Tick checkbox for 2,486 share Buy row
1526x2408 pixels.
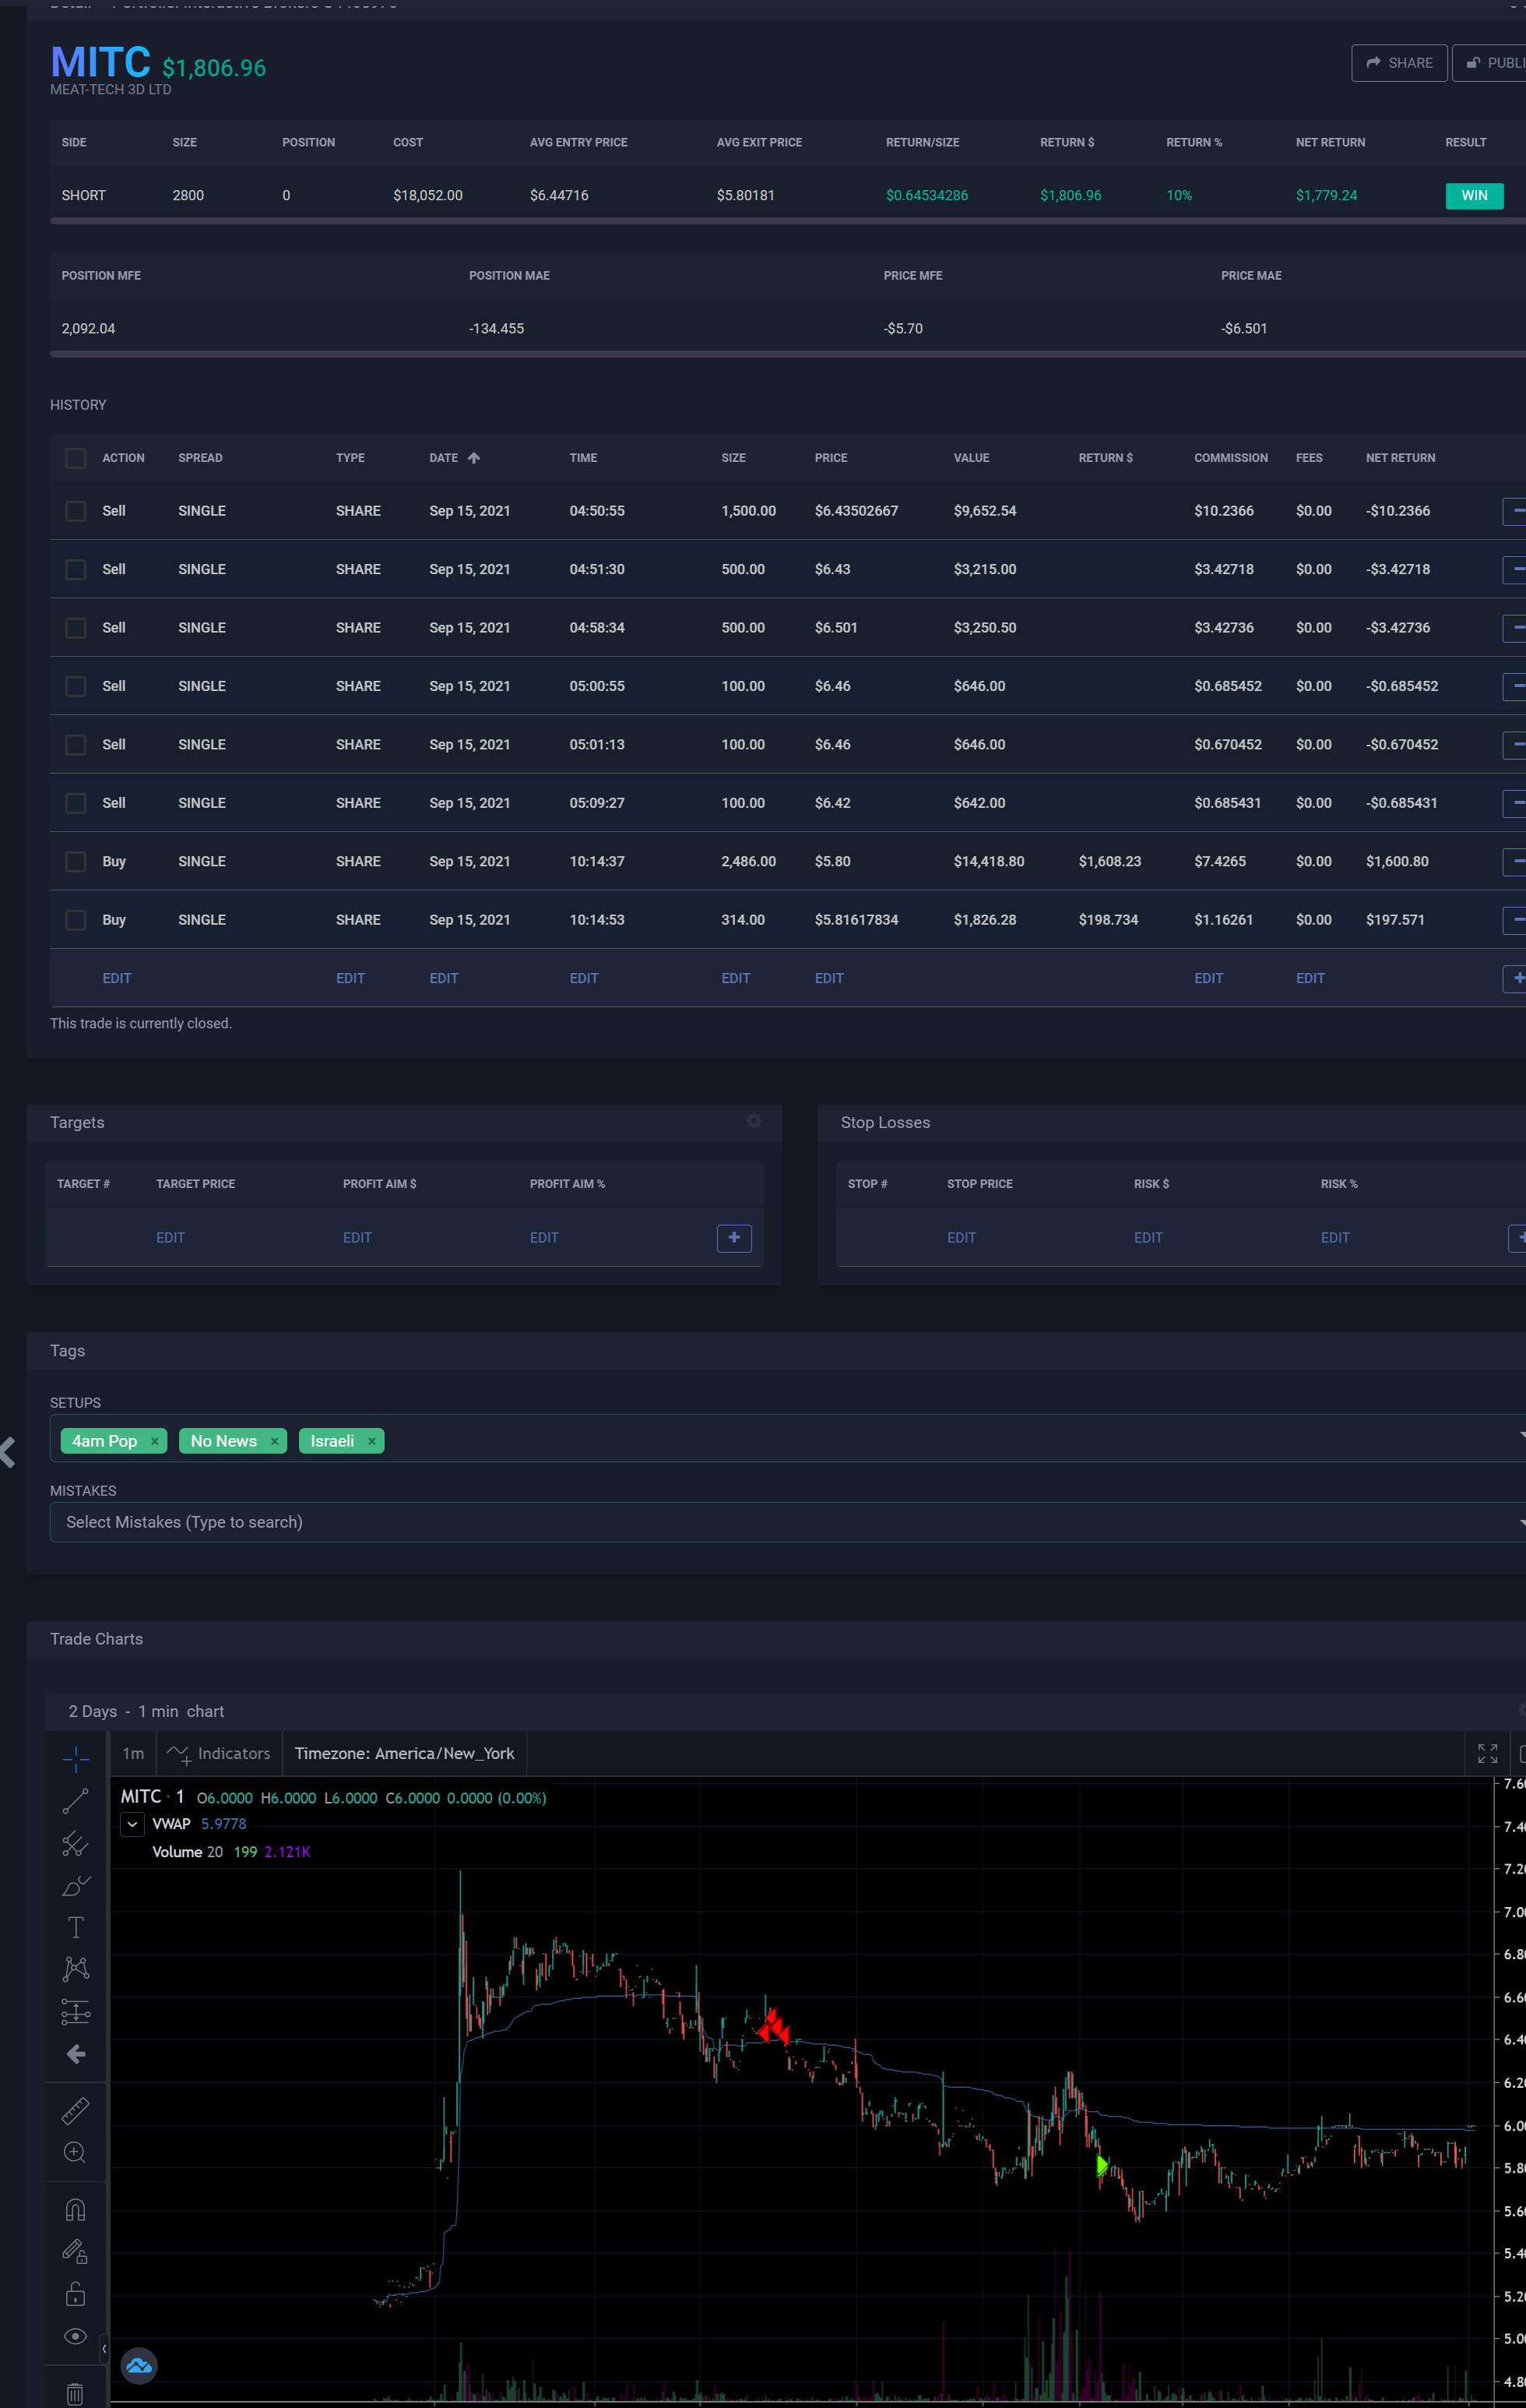(76, 861)
